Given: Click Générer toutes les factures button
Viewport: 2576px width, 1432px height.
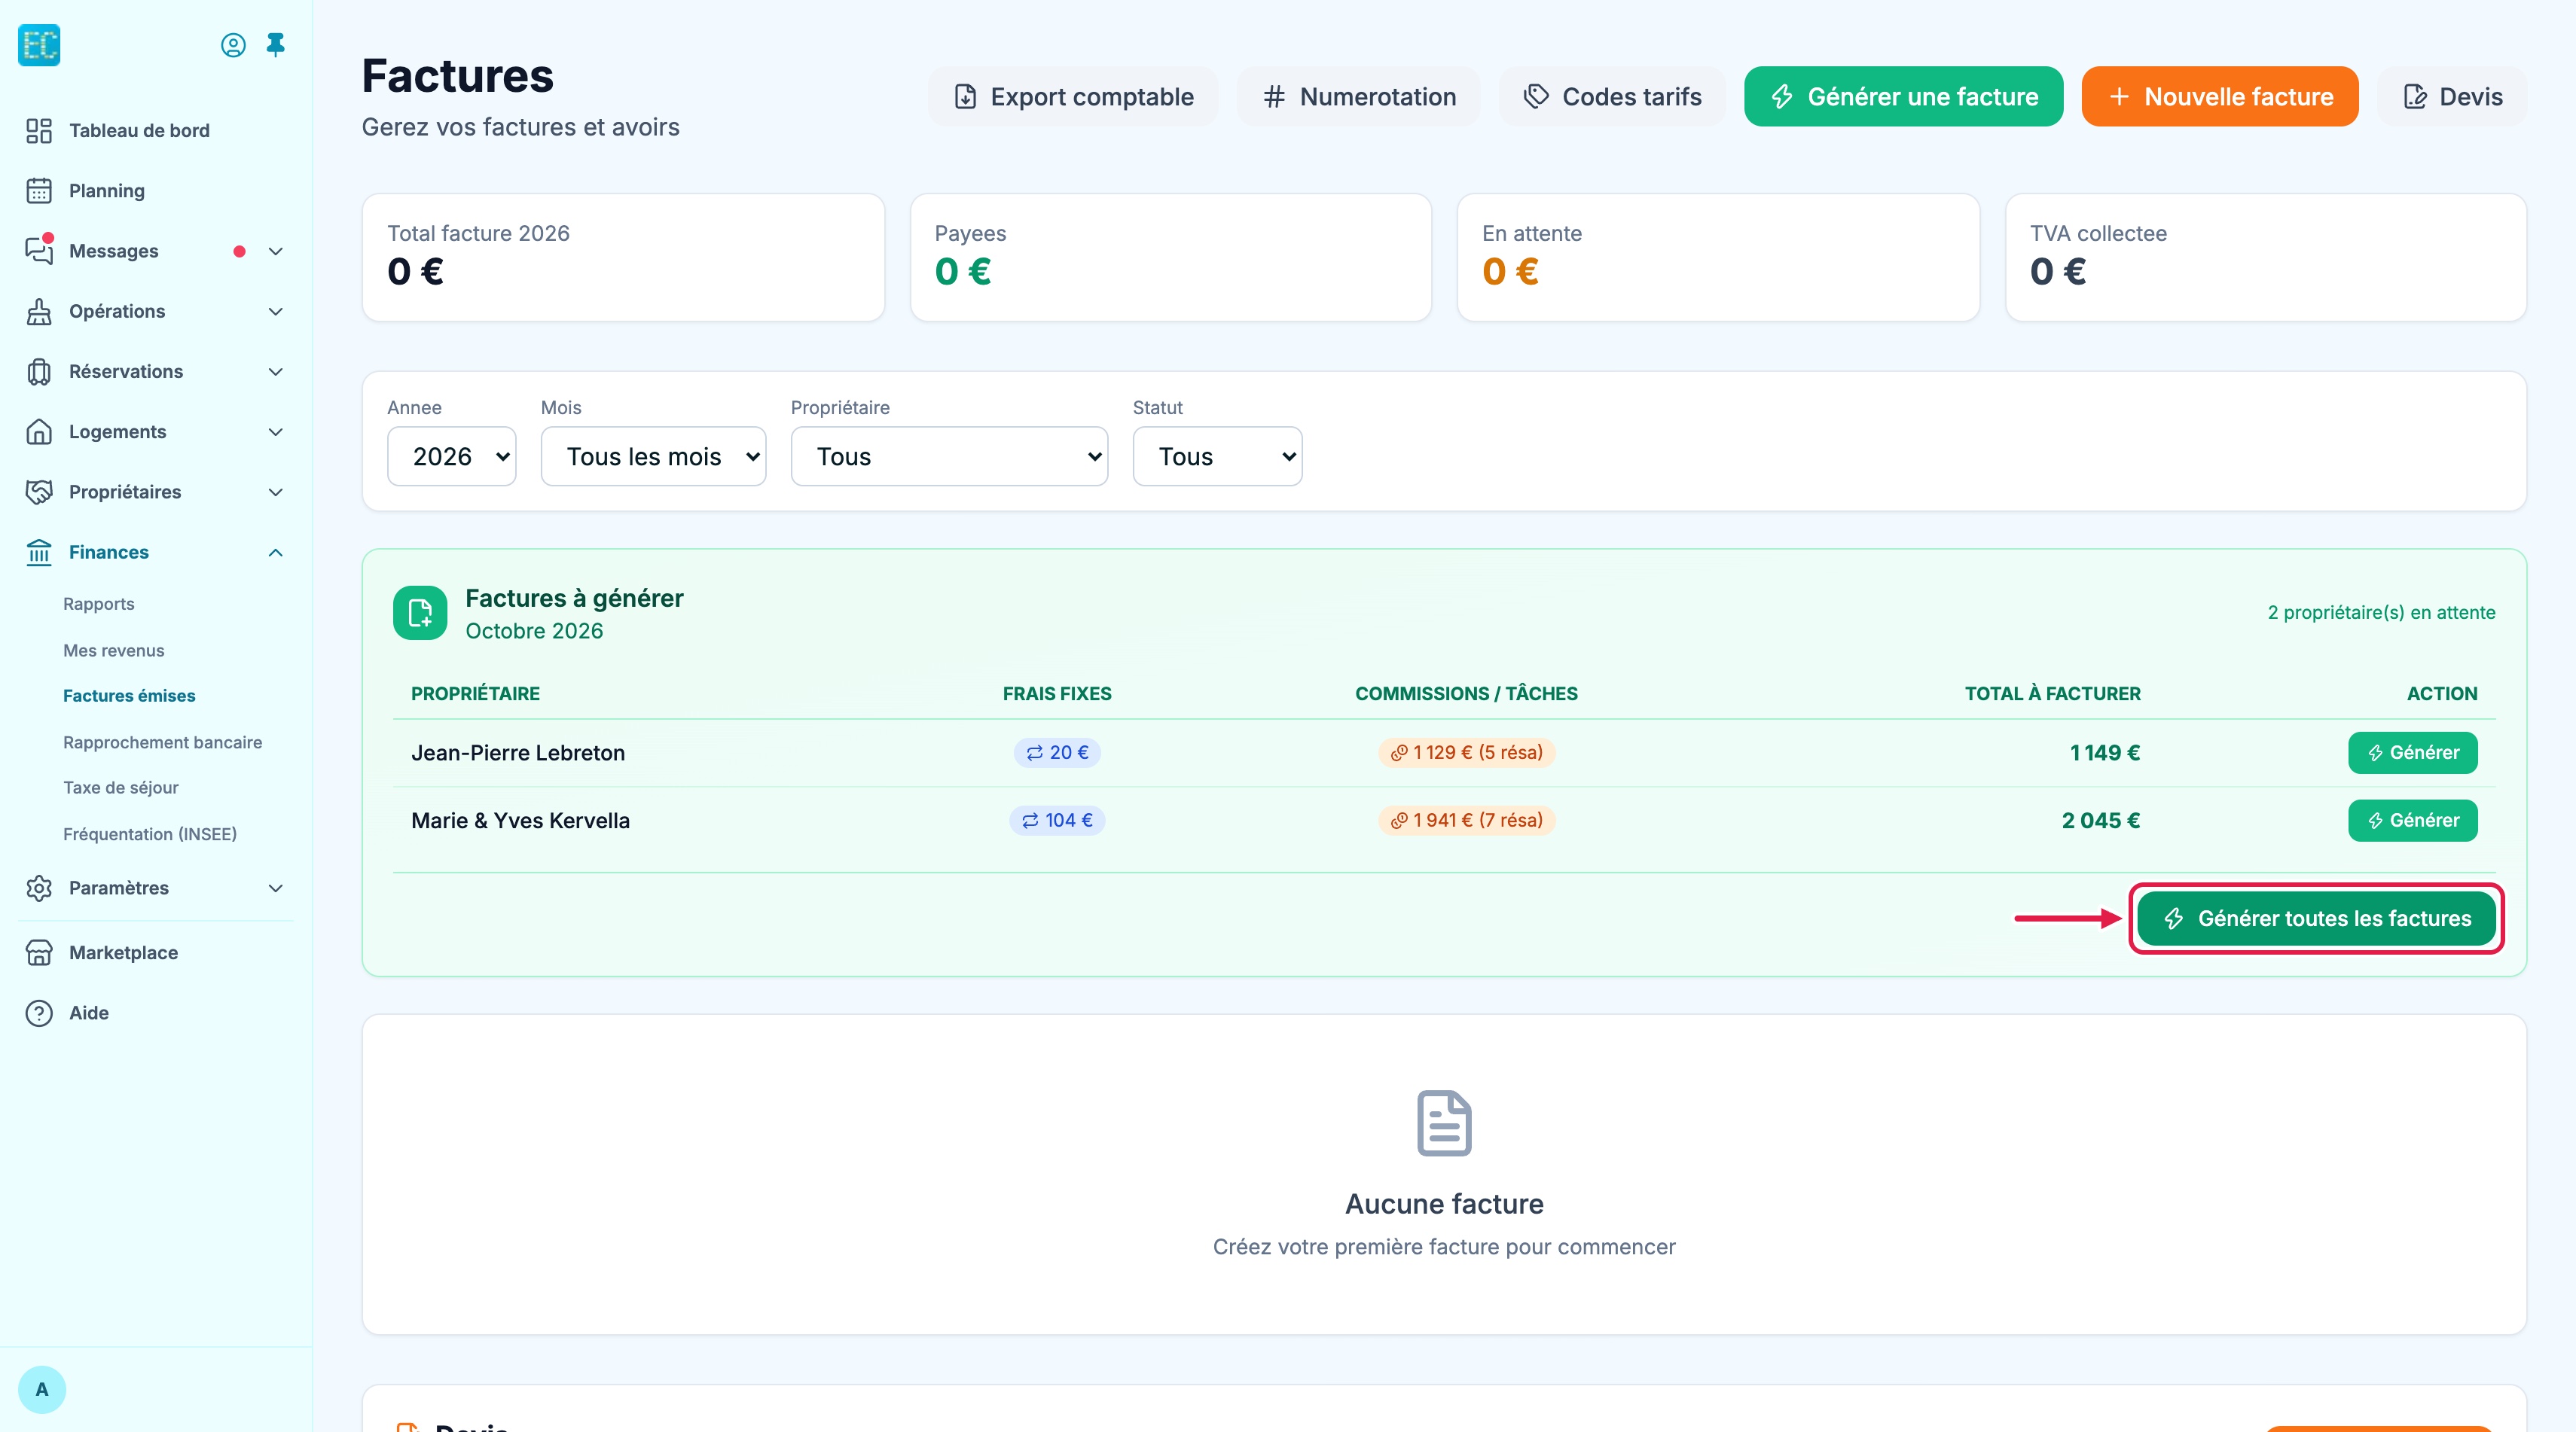Looking at the screenshot, I should click(x=2316, y=919).
